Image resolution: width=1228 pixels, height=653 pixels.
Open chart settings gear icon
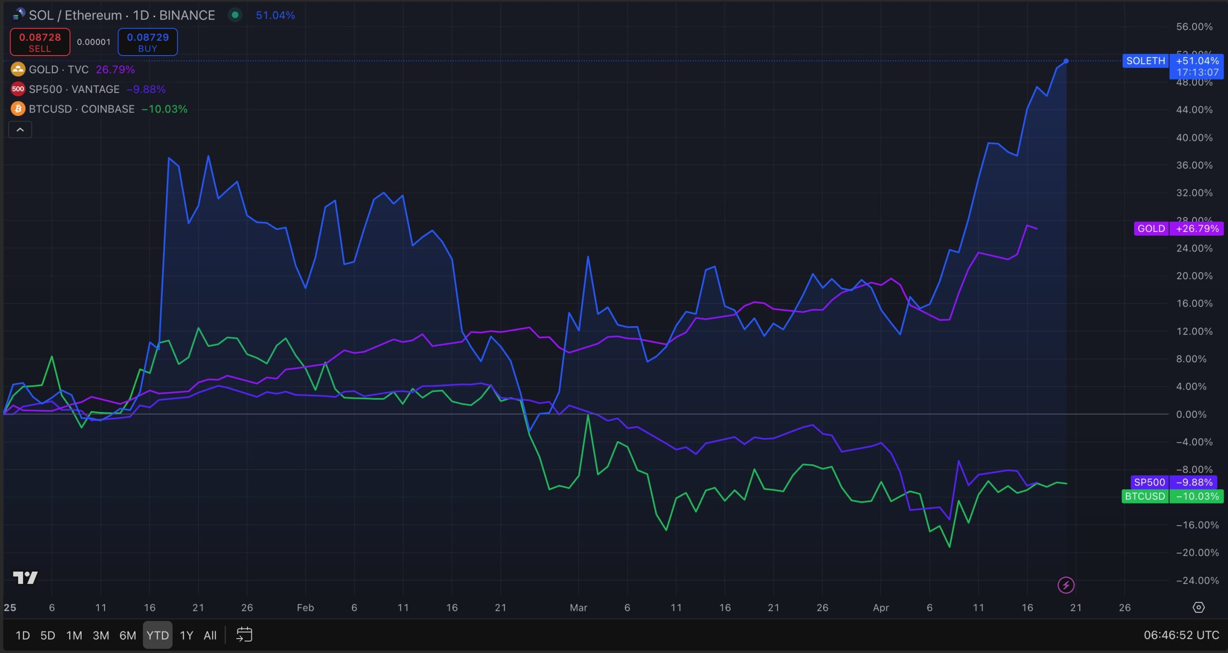[x=1198, y=607]
